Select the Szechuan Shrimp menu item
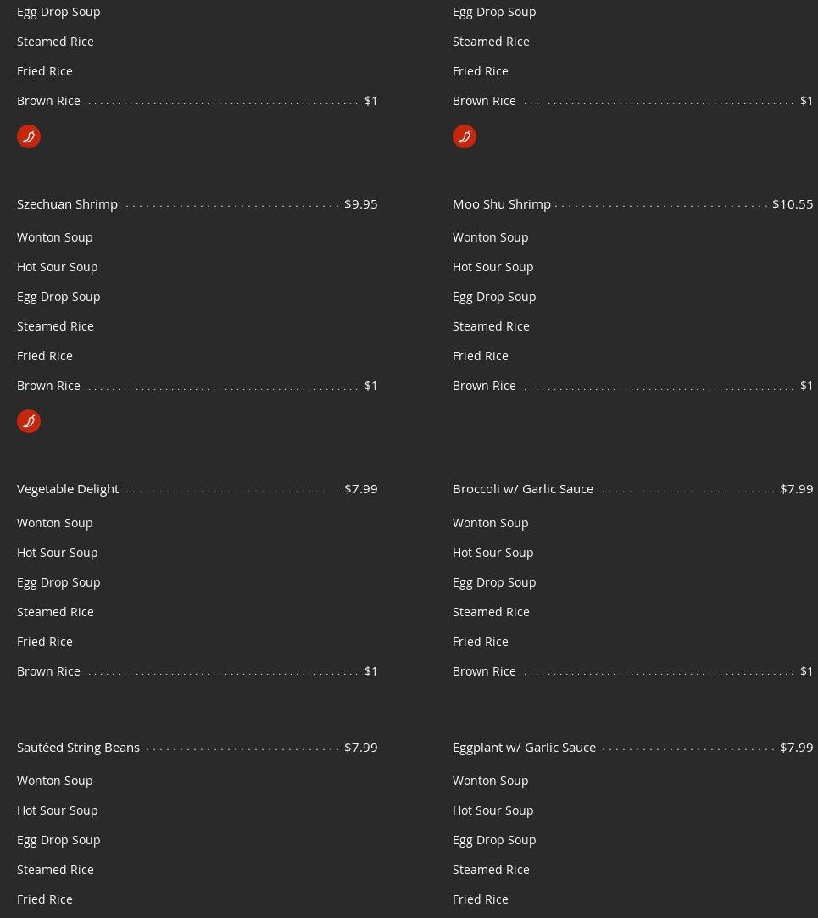The height and width of the screenshot is (918, 818). click(x=68, y=204)
